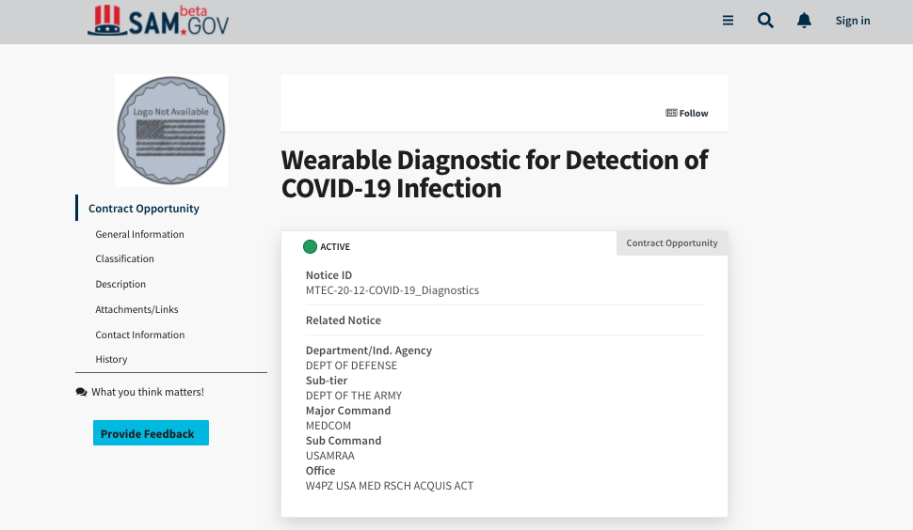Image resolution: width=913 pixels, height=530 pixels.
Task: Click the Logo Not Available image
Action: (171, 130)
